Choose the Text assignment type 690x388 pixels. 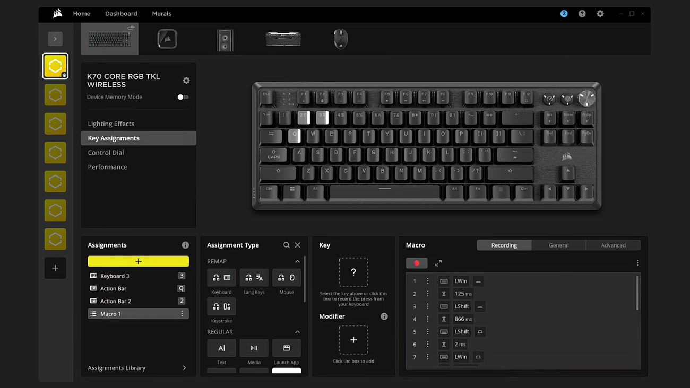pyautogui.click(x=221, y=348)
